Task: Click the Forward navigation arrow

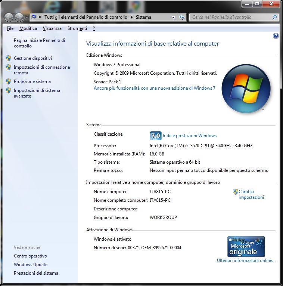Action: click(x=19, y=18)
